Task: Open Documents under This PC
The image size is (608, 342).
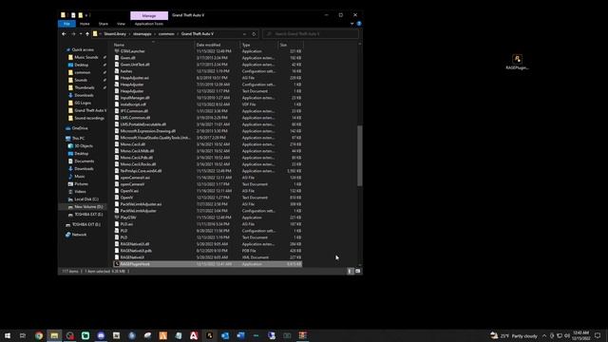Action: pos(85,161)
